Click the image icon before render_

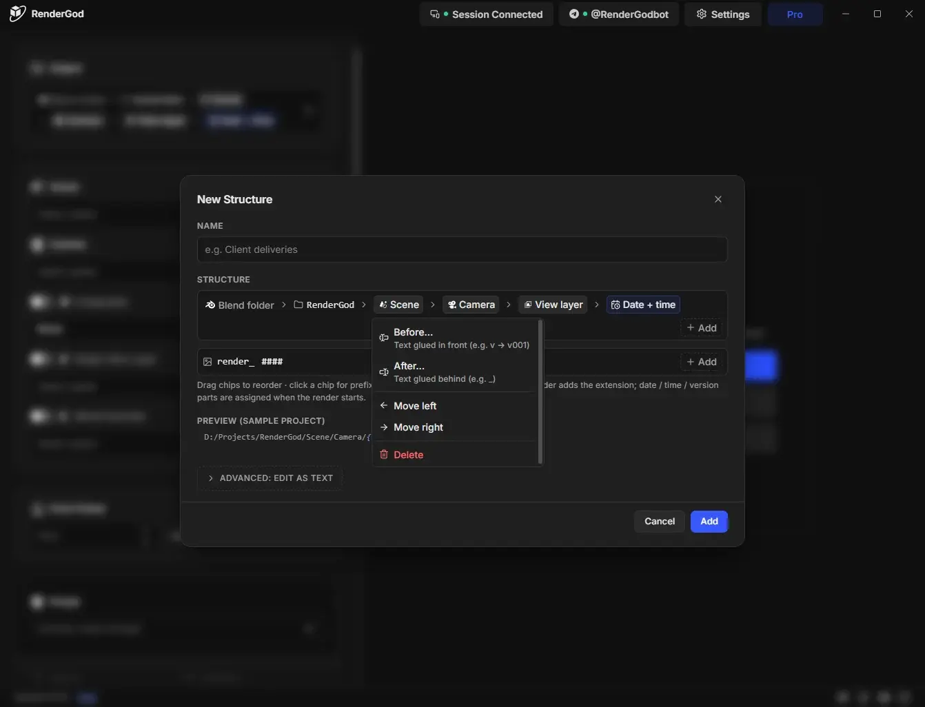[207, 362]
